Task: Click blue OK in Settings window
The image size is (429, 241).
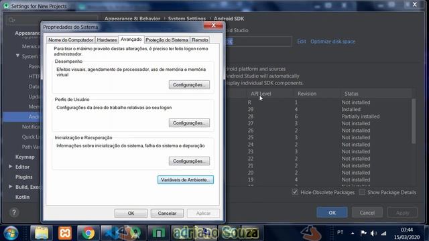Action: pyautogui.click(x=332, y=213)
